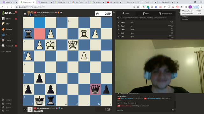Click the Chess.com logo
The width and height of the screenshot is (204, 114).
tap(8, 13)
